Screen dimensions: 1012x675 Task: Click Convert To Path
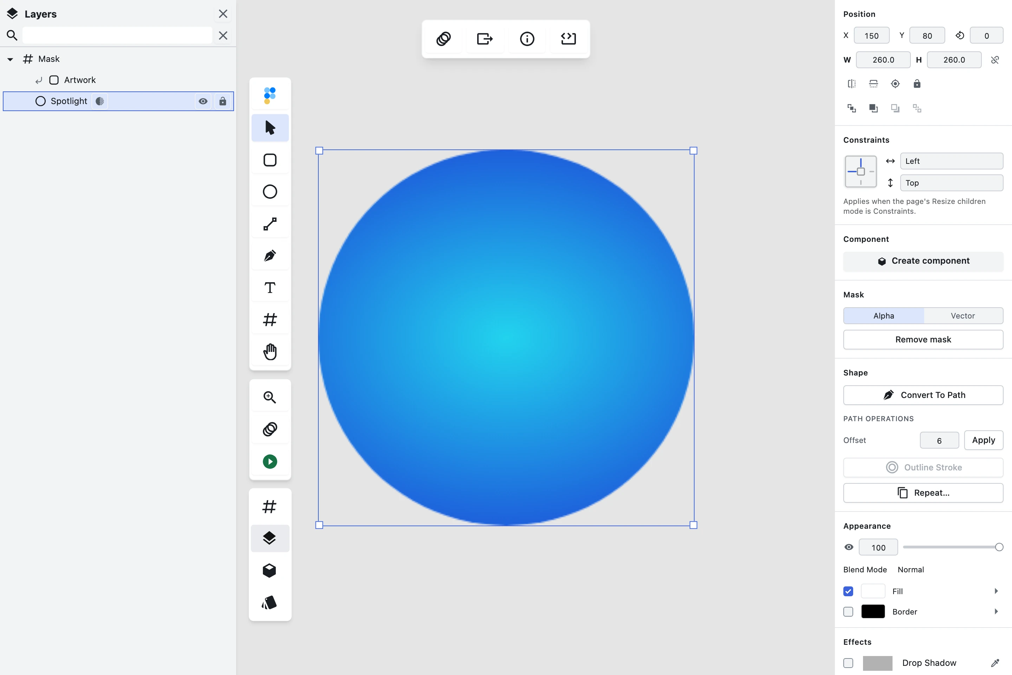923,395
